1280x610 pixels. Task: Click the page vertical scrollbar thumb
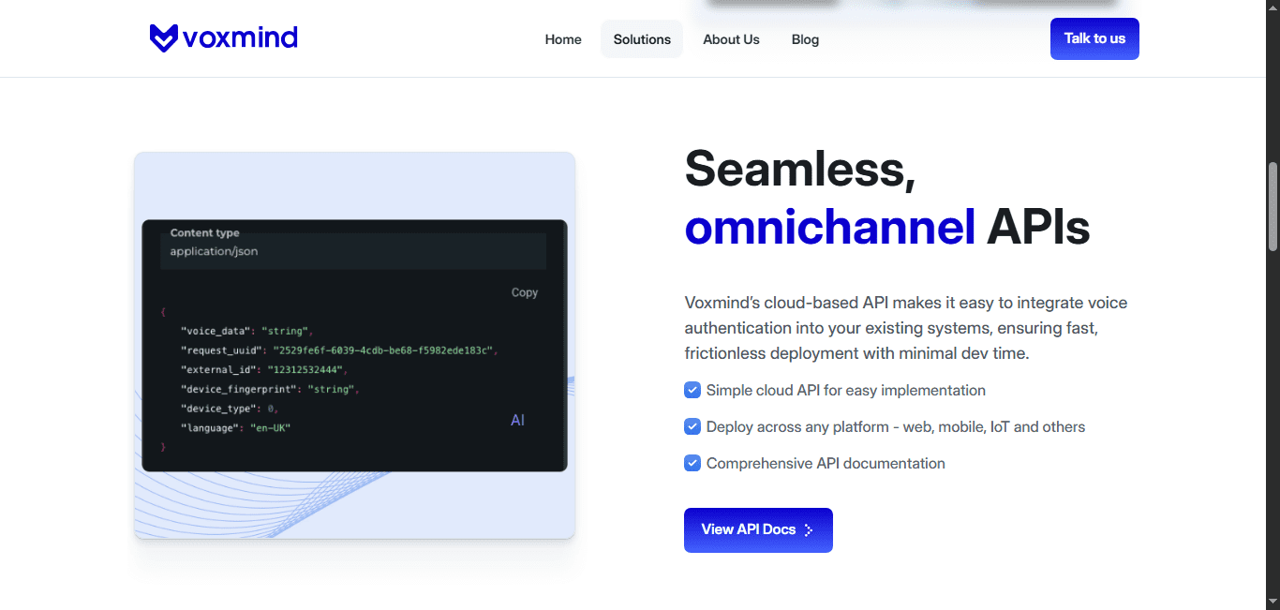click(1273, 206)
